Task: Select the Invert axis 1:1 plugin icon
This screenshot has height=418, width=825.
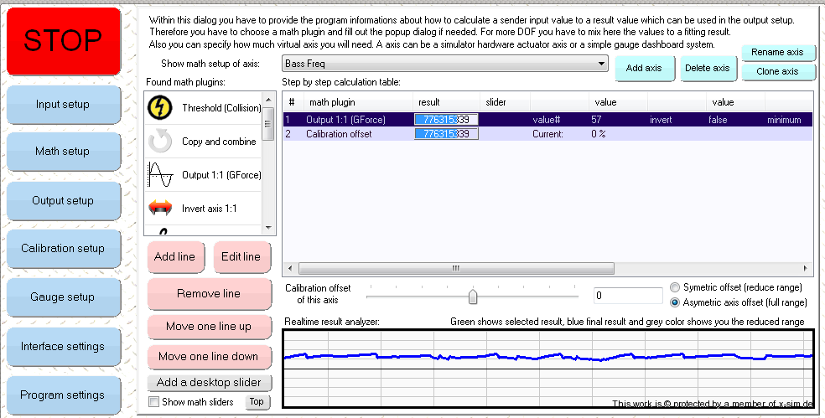Action: [x=160, y=208]
